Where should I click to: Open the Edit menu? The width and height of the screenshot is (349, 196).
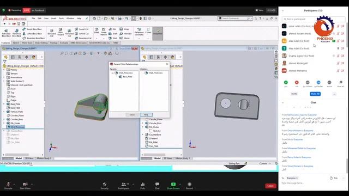(x=39, y=19)
